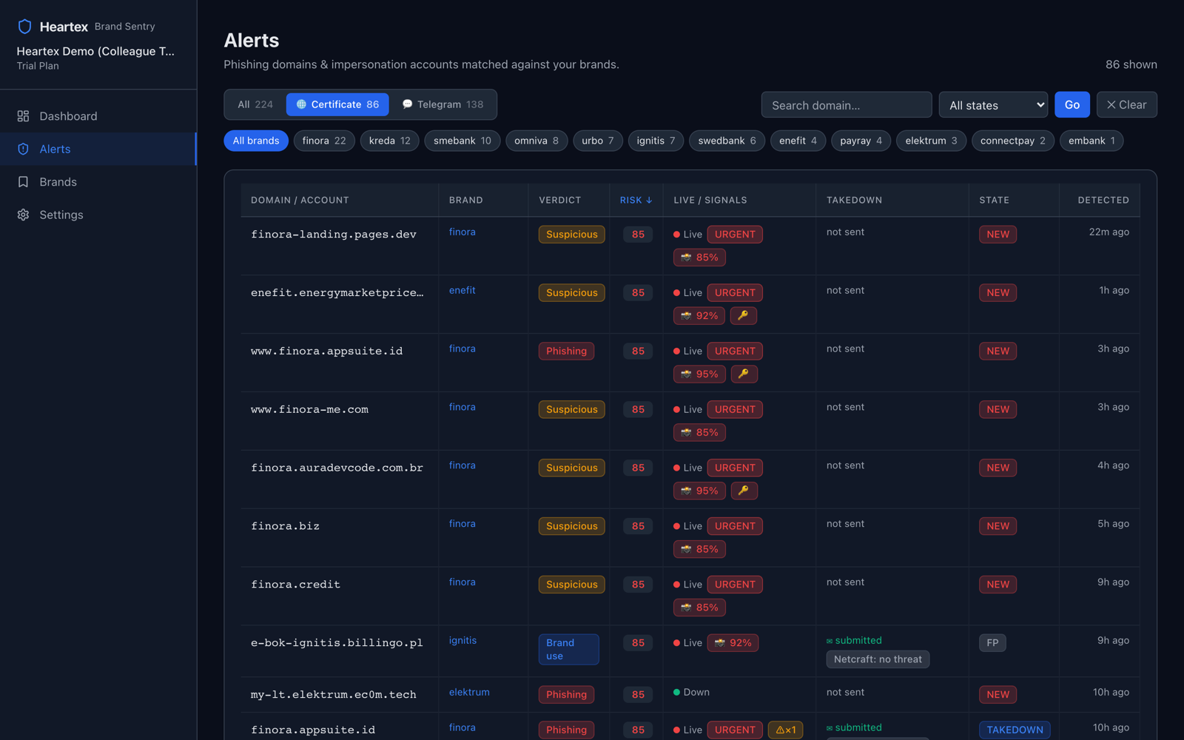The image size is (1184, 740).
Task: Go to Brands in the sidebar
Action: pos(98,182)
